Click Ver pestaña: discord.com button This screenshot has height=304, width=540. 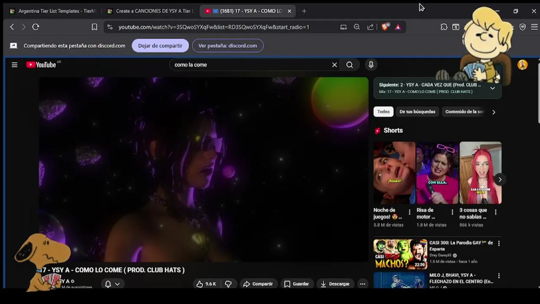[228, 46]
